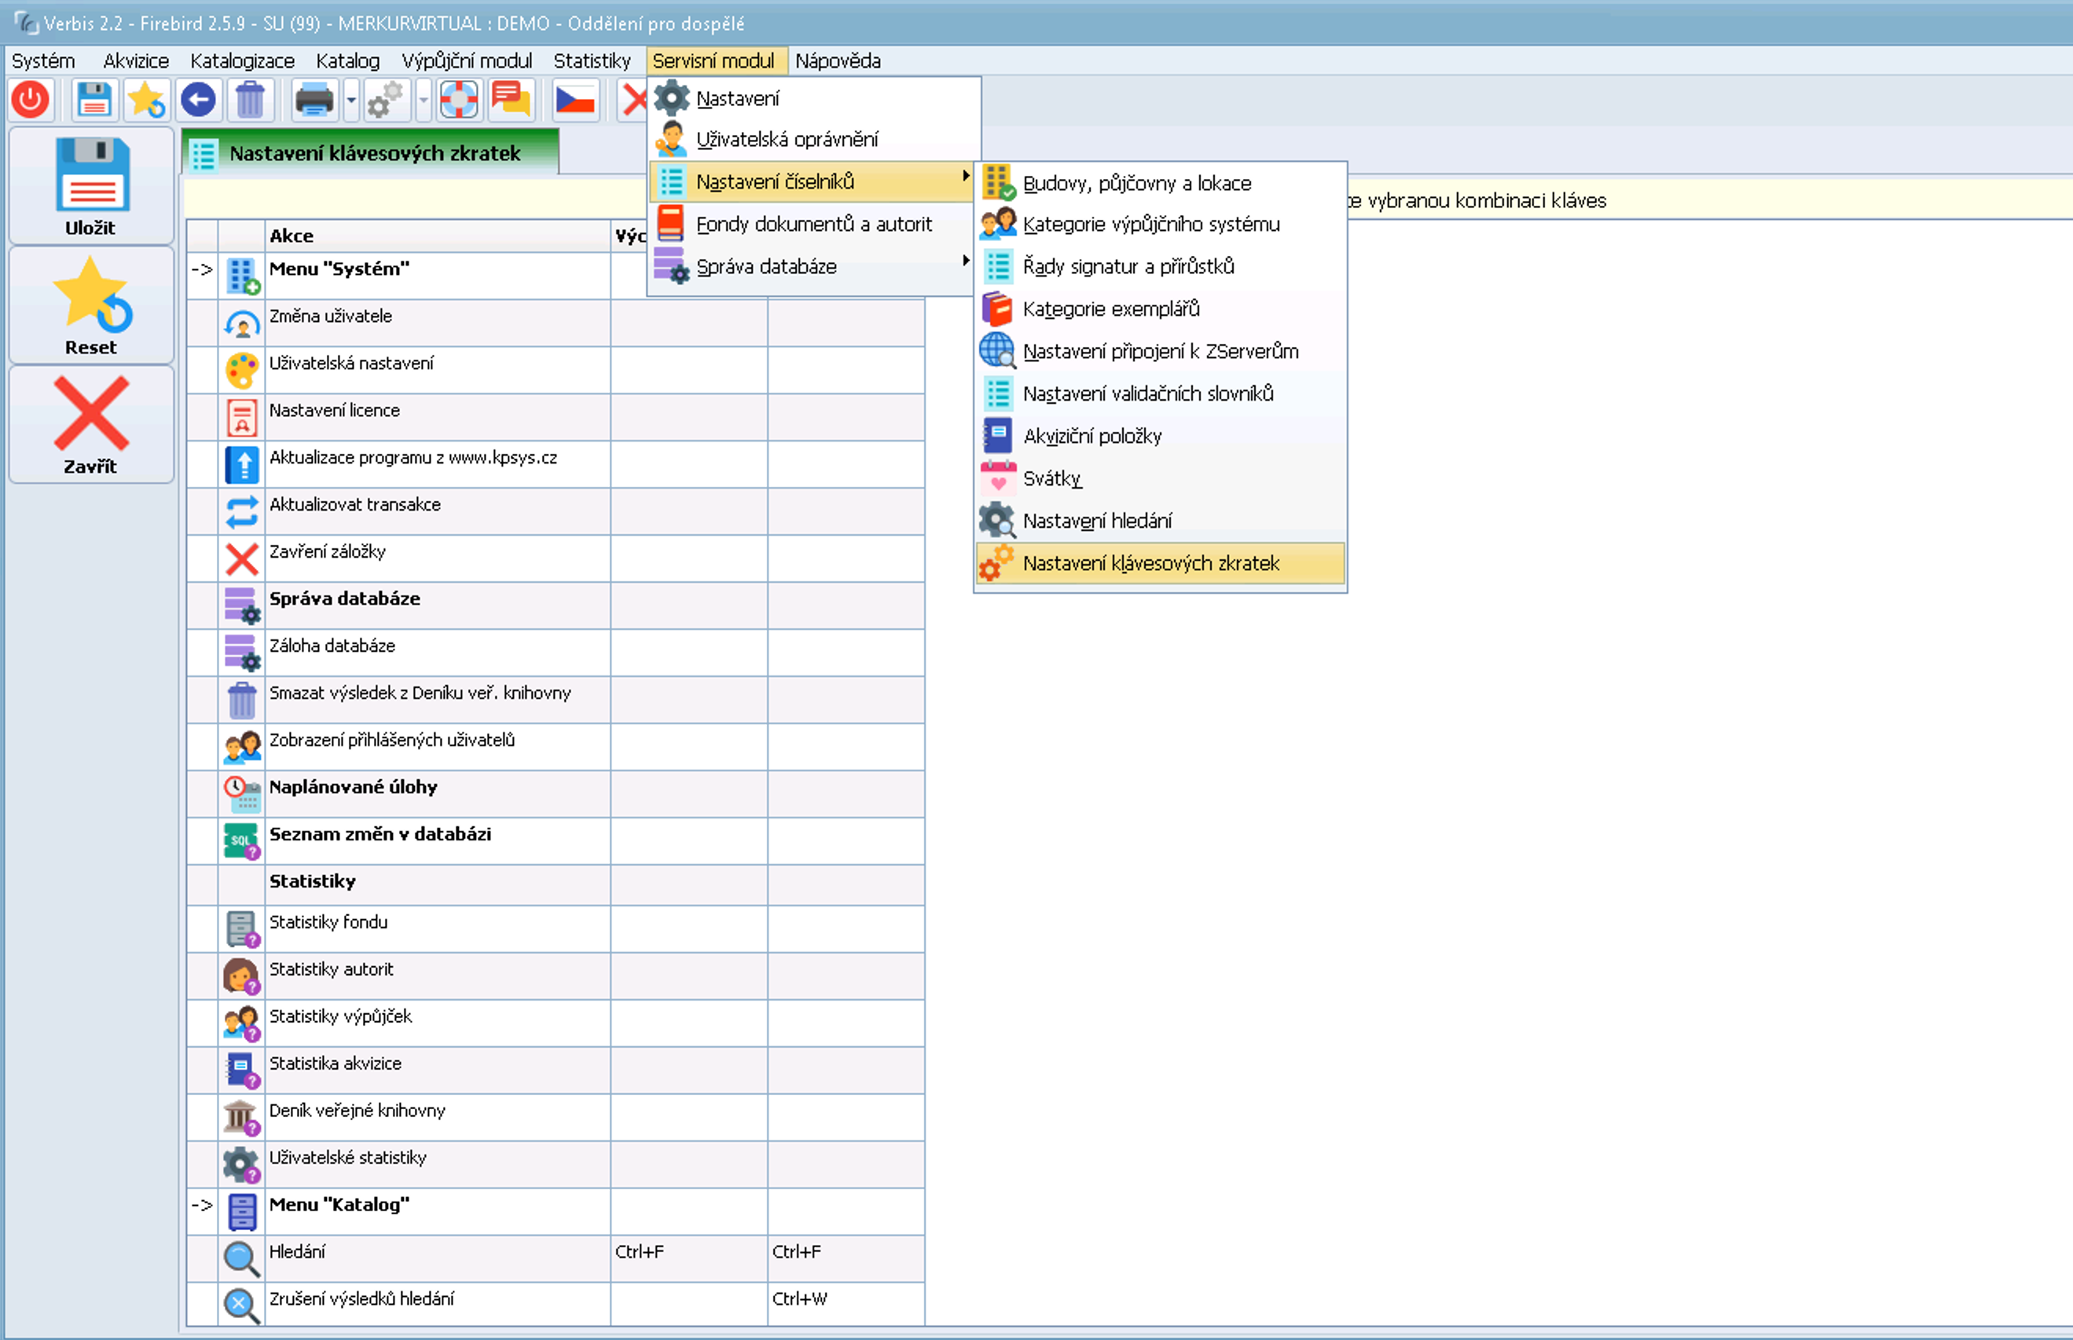Select the Záloha databáze row text
Screen dimensions: 2073x1340
point(332,646)
